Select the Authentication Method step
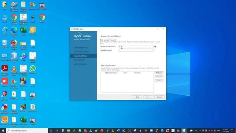236x133 pixels. click(x=81, y=52)
